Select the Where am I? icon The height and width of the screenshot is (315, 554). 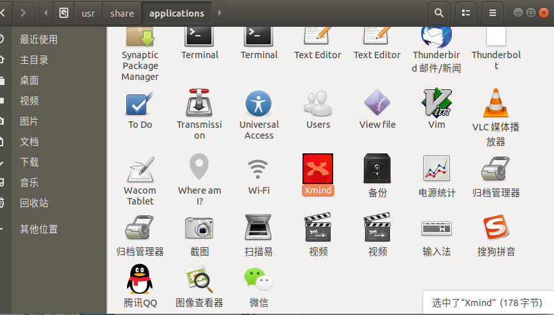point(199,167)
